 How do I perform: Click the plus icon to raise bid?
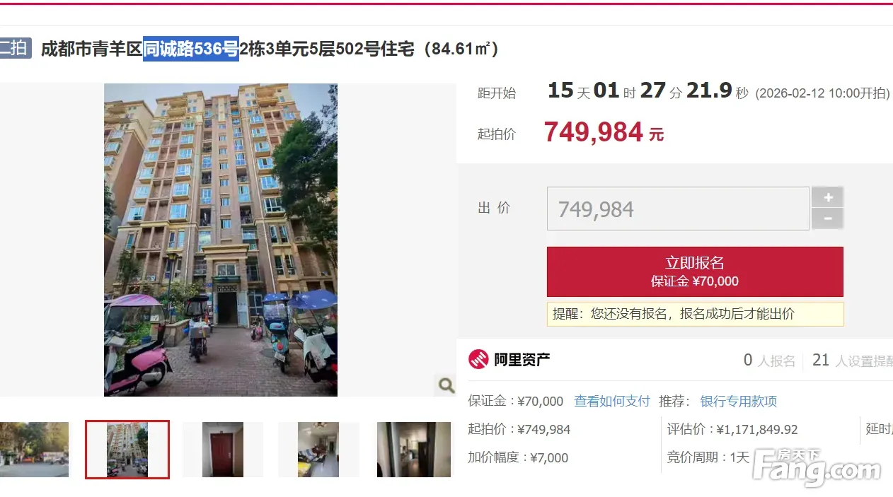pos(828,197)
